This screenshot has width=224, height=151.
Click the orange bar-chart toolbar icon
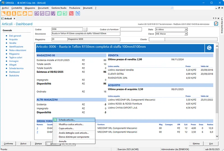tap(3, 13)
